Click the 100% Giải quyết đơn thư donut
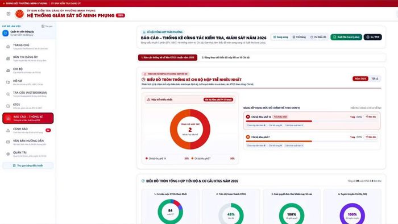This screenshot has height=224, width=398. point(292,214)
